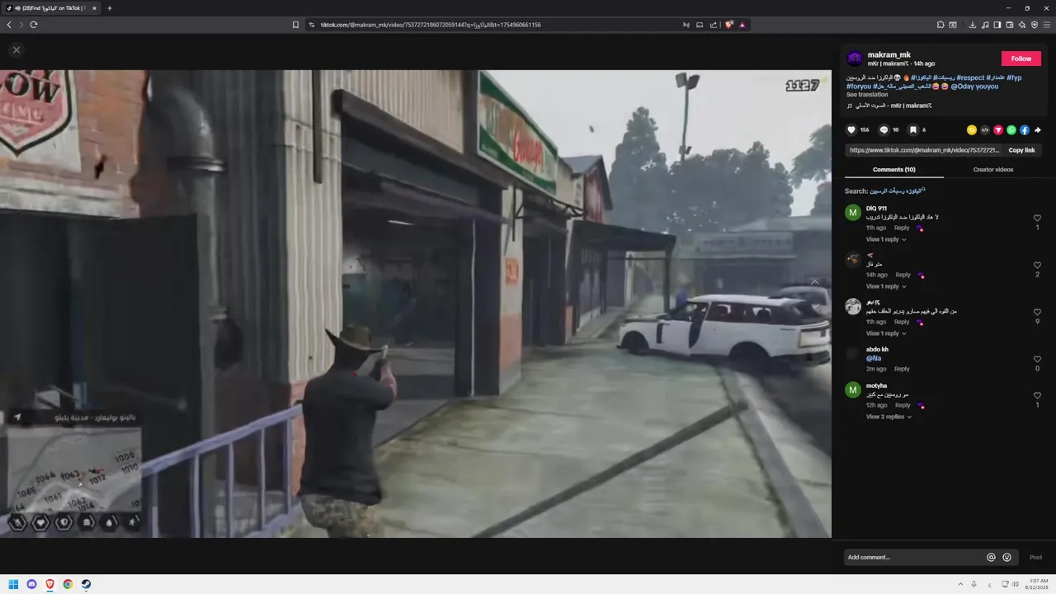
Task: Open the #respect hashtag
Action: coord(970,78)
